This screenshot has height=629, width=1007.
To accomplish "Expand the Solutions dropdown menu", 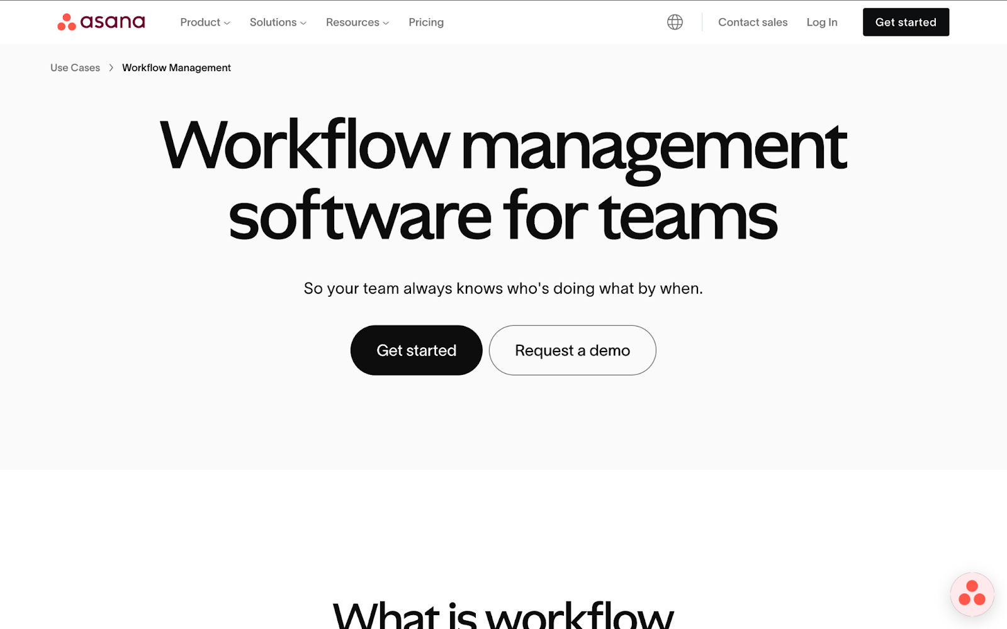I will pos(278,22).
